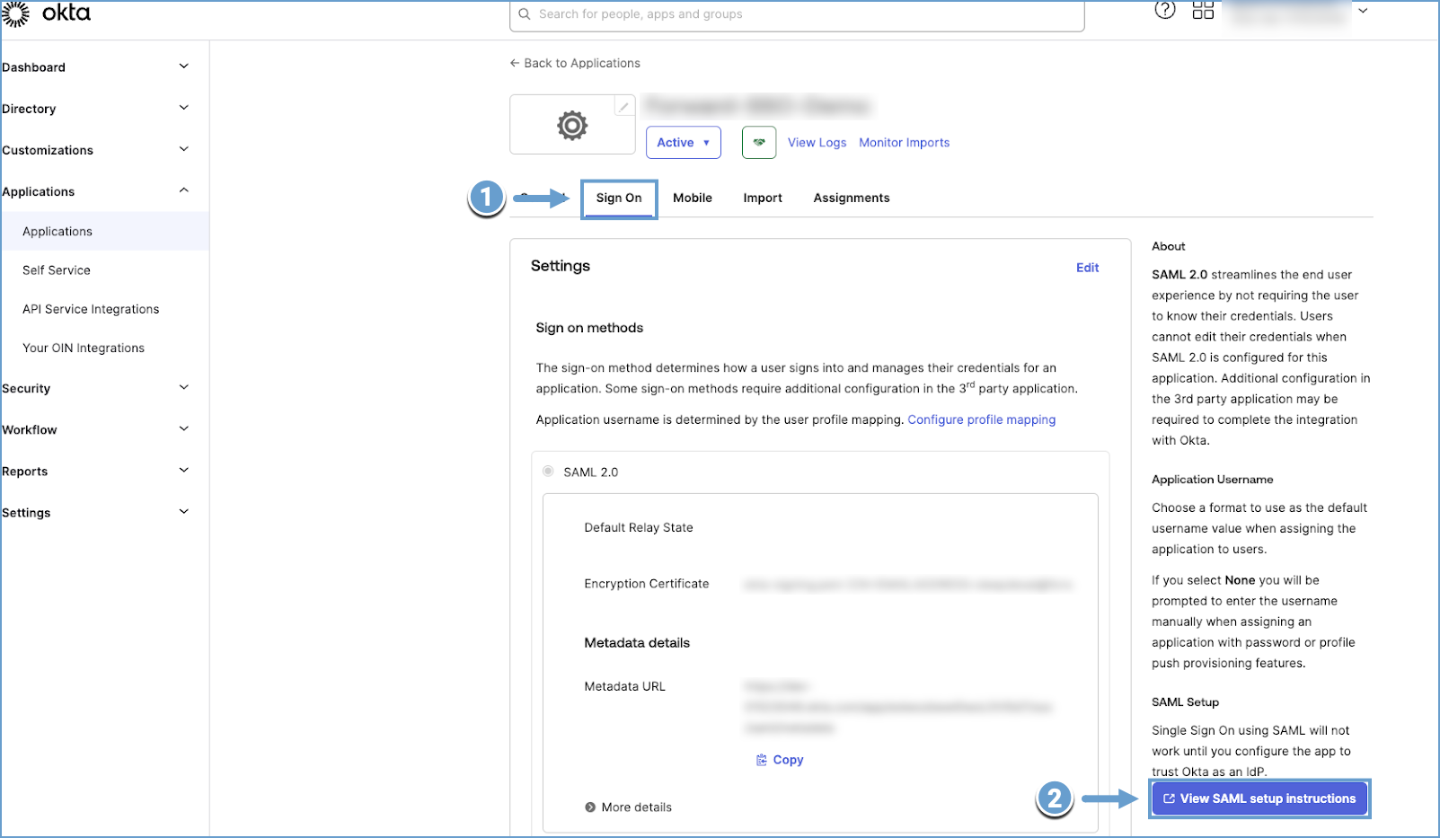This screenshot has height=838, width=1440.
Task: Select the SAML 2.0 radio button
Action: (x=547, y=471)
